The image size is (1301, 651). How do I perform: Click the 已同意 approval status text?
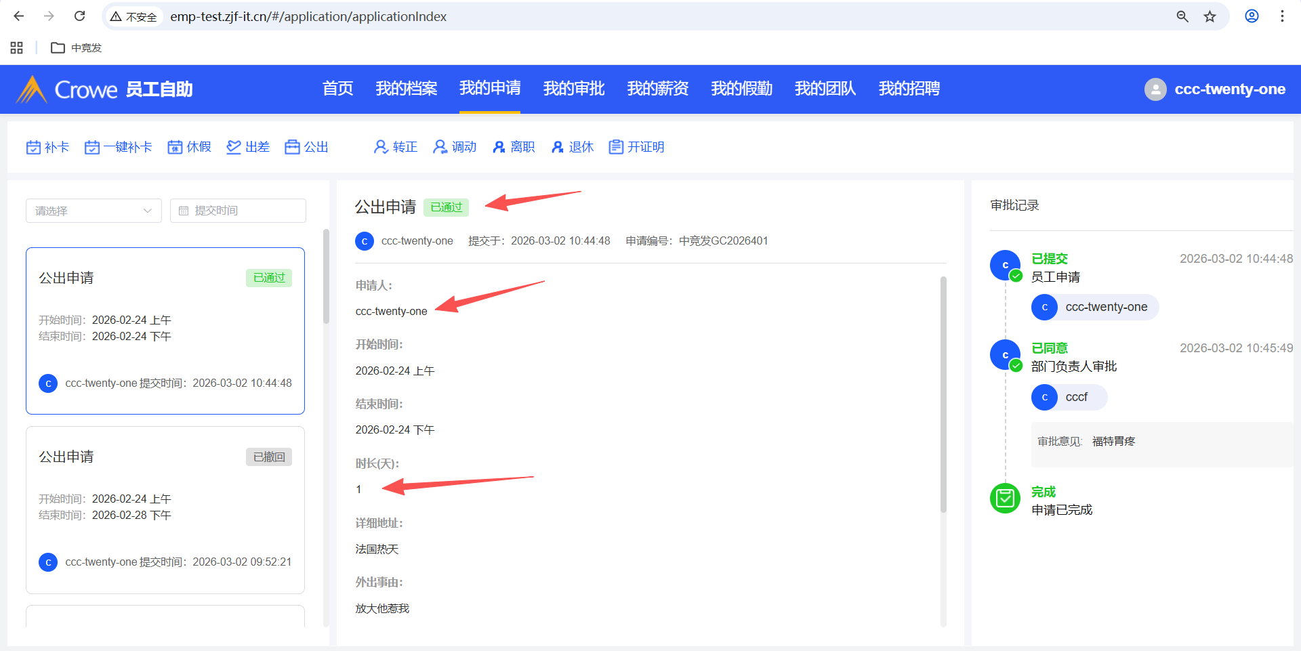[x=1050, y=348]
